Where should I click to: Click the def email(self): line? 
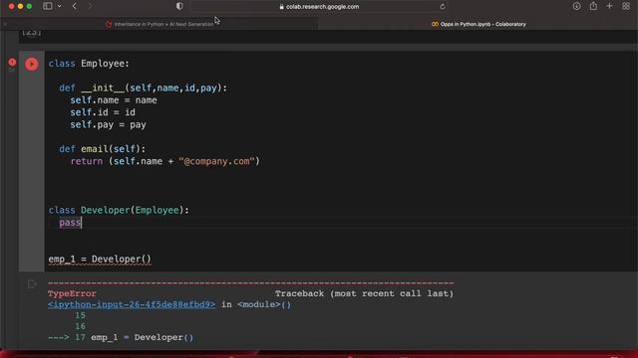click(x=102, y=149)
